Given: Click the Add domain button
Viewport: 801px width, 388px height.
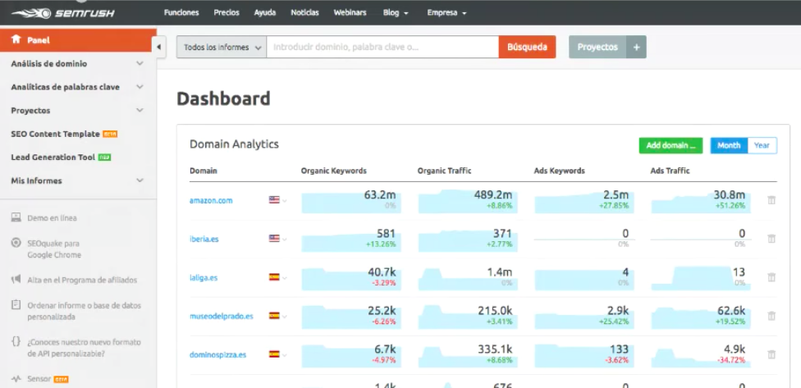Looking at the screenshot, I should coord(671,145).
